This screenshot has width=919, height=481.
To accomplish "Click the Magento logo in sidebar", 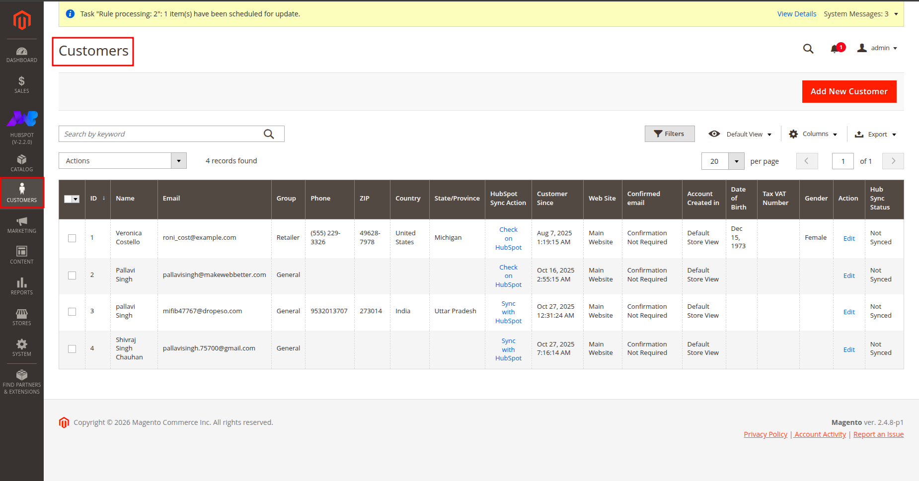I will point(22,20).
